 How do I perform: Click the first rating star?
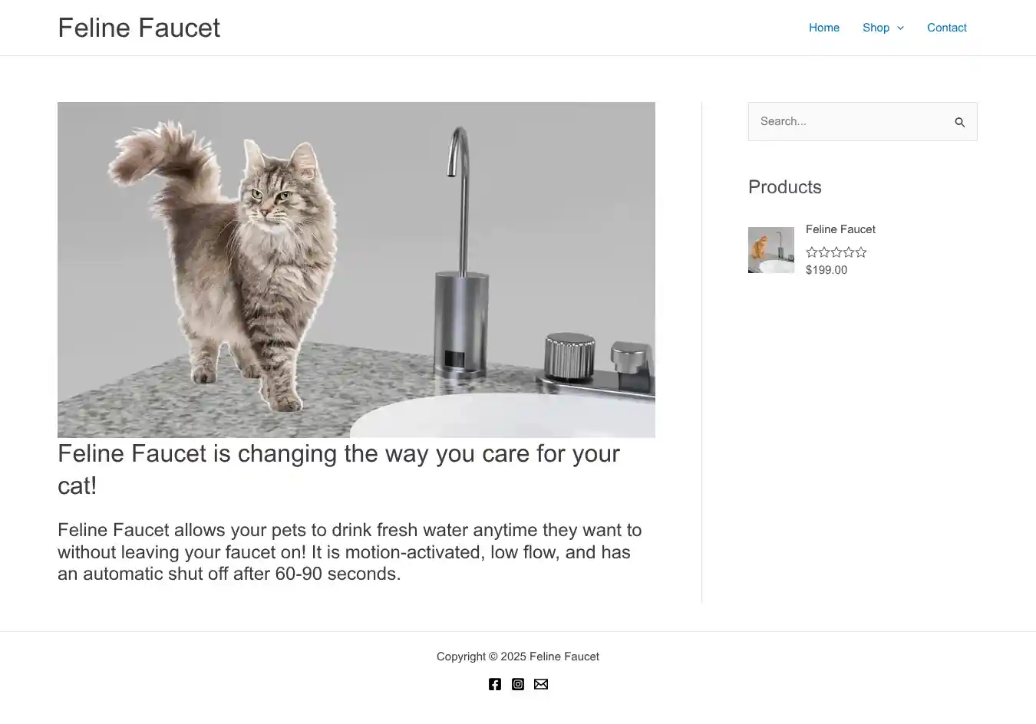tap(812, 252)
